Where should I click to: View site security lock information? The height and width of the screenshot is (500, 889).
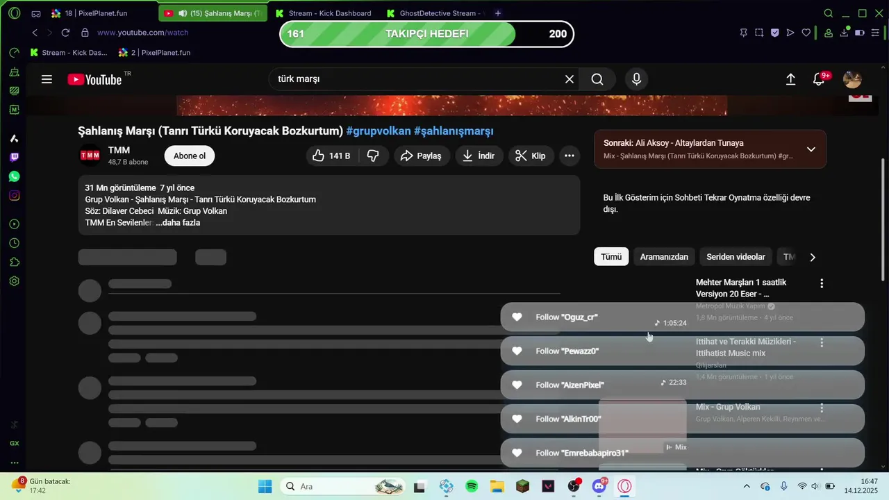[x=85, y=33]
